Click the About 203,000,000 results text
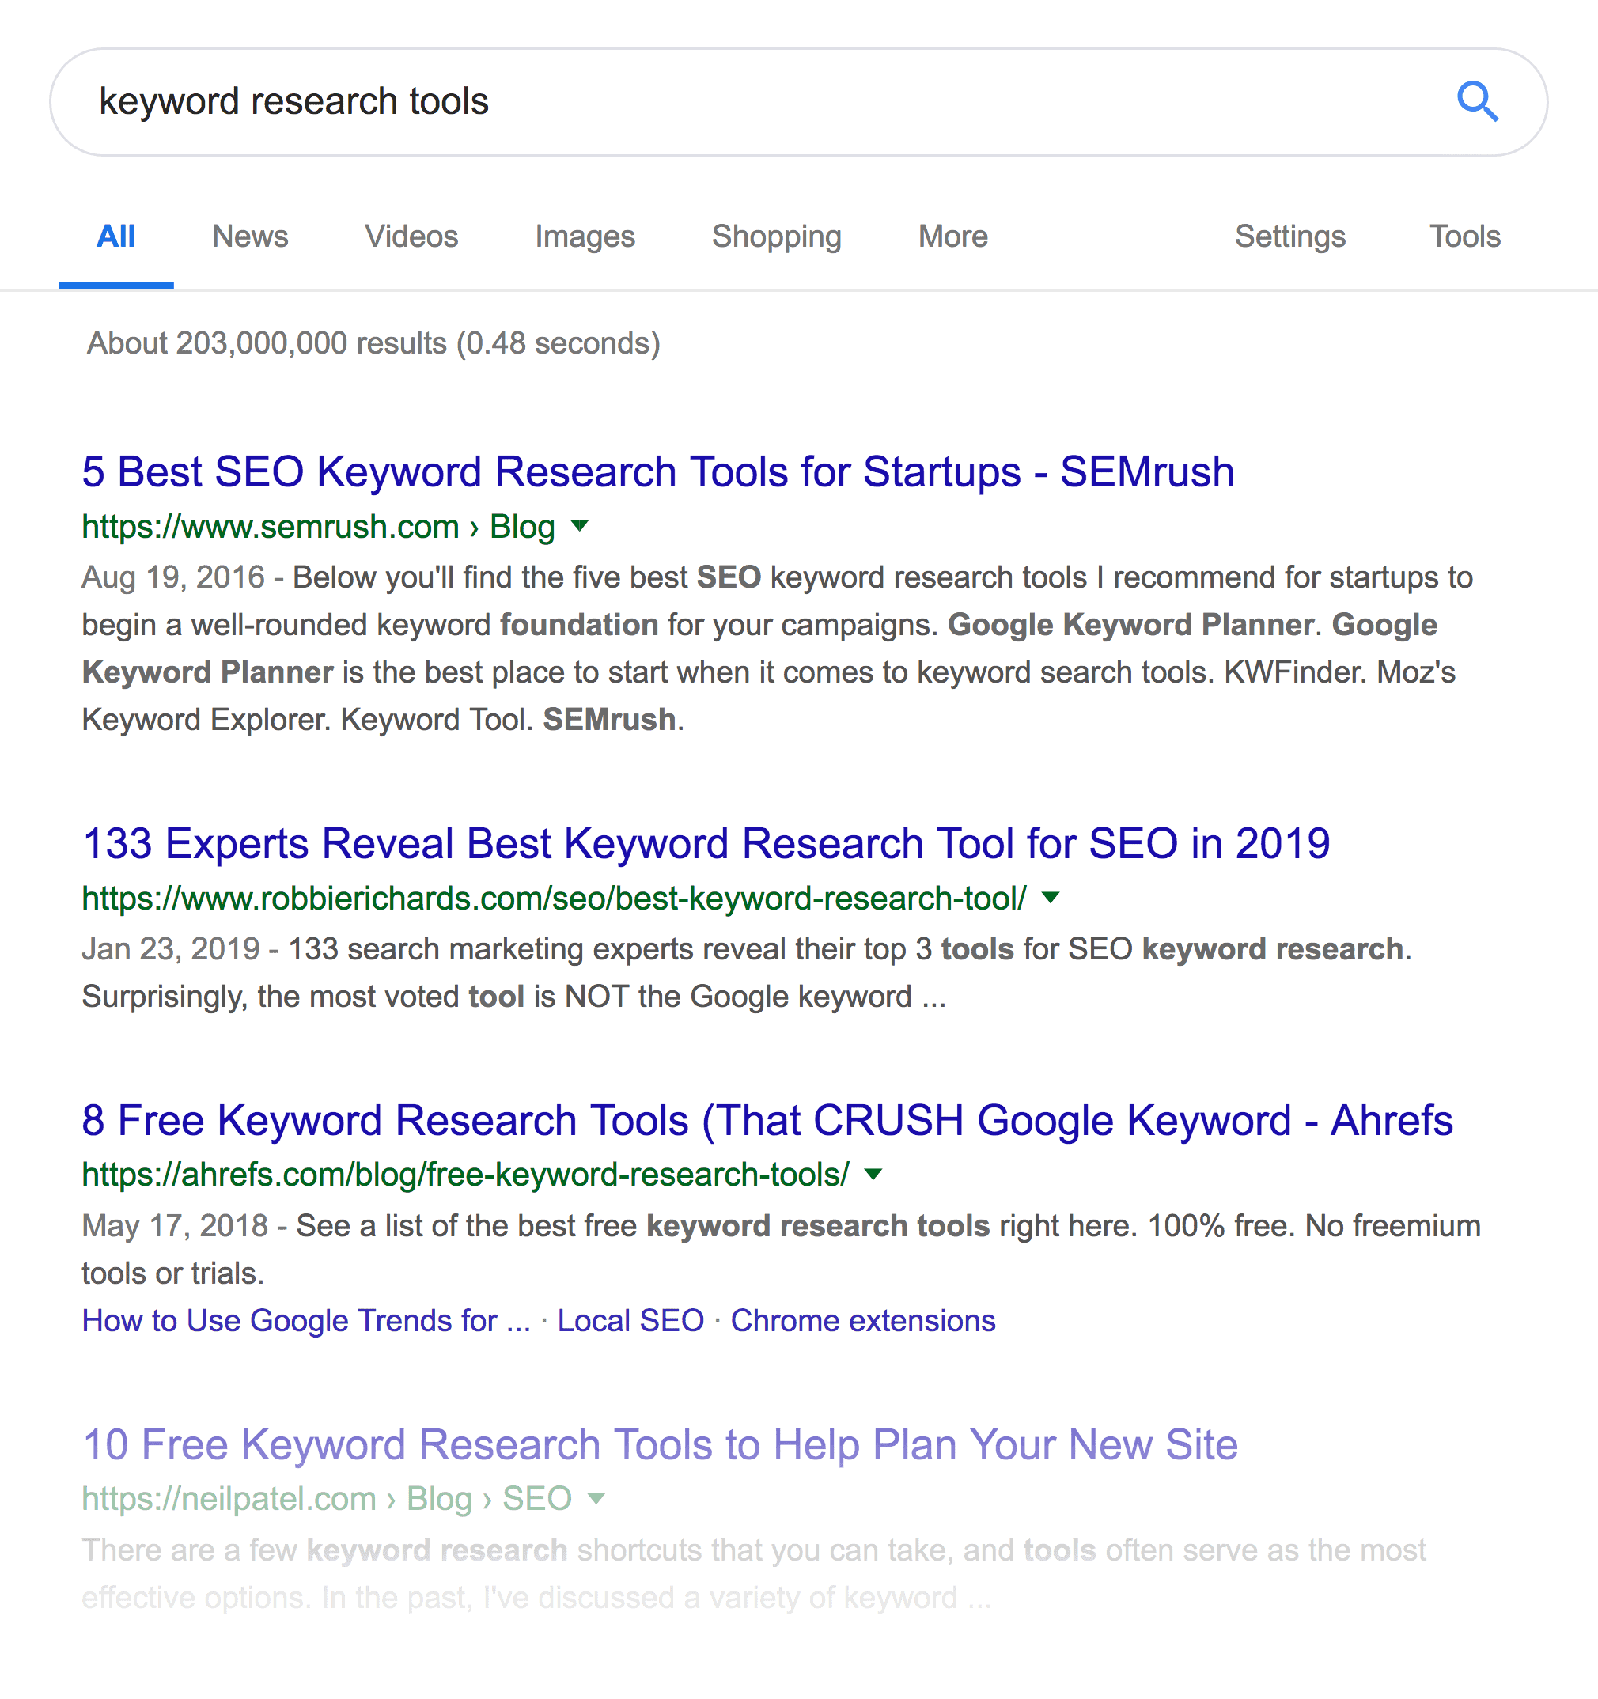Screen dimensions: 1598x1699 [373, 342]
